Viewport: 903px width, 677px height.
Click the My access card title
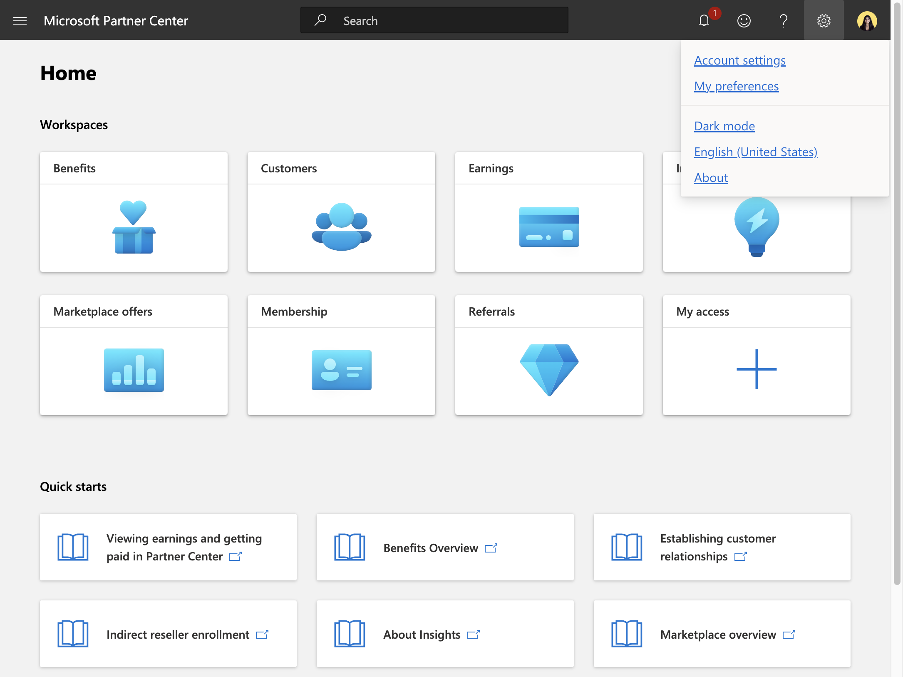[703, 311]
